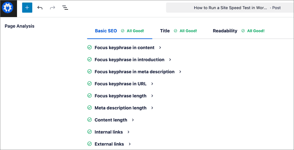Click the Focus keyphrase in content label
294x150 pixels.
124,48
